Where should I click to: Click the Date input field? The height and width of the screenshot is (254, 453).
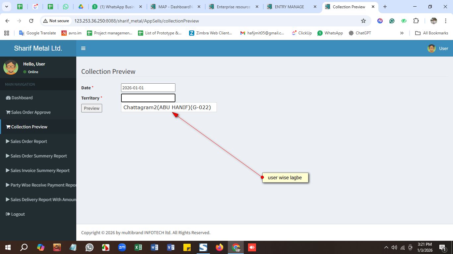(148, 88)
